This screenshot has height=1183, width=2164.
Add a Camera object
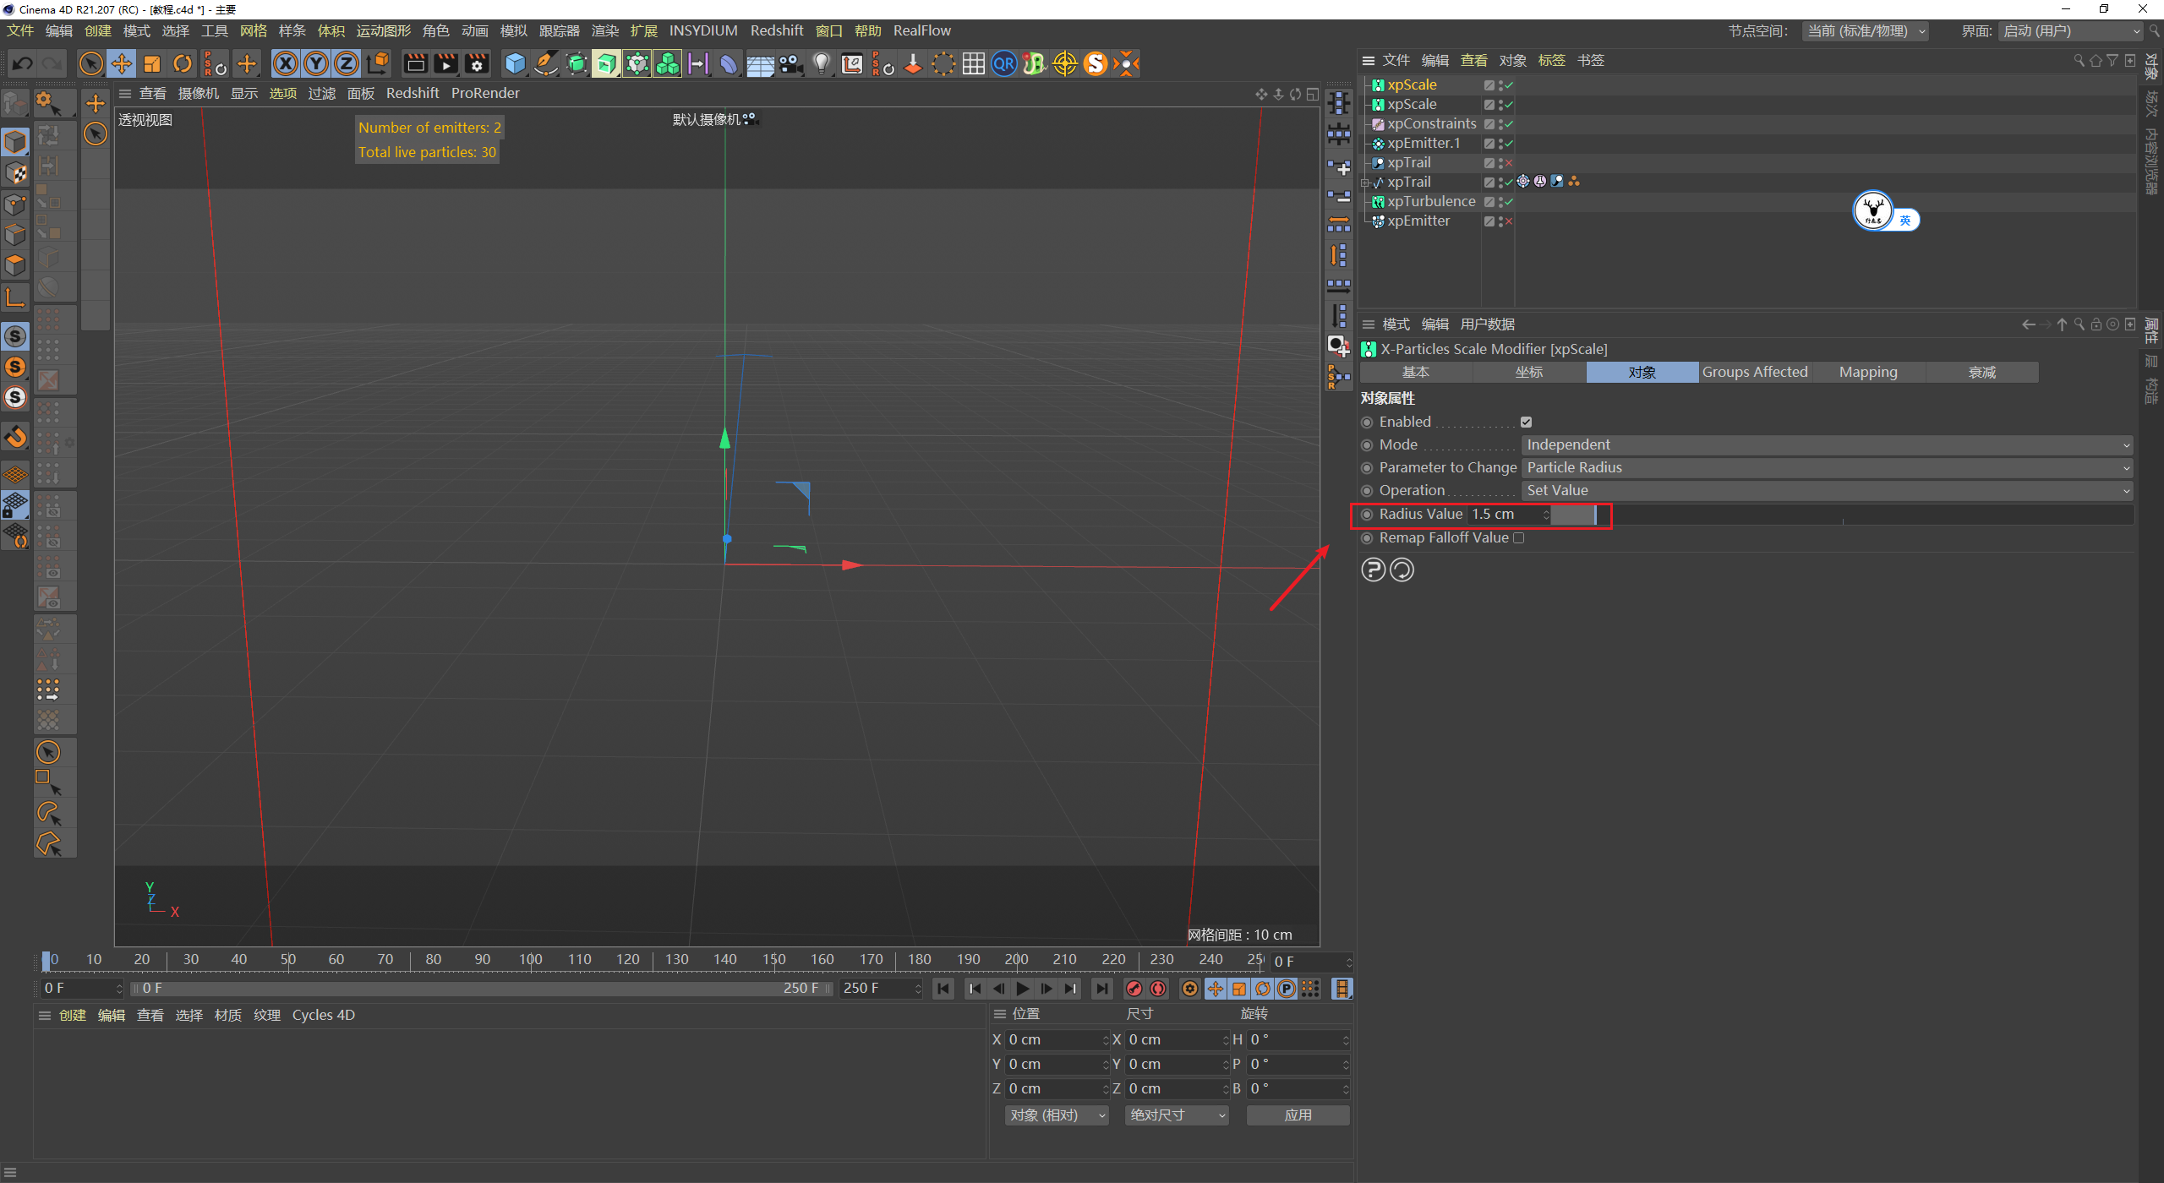790,63
